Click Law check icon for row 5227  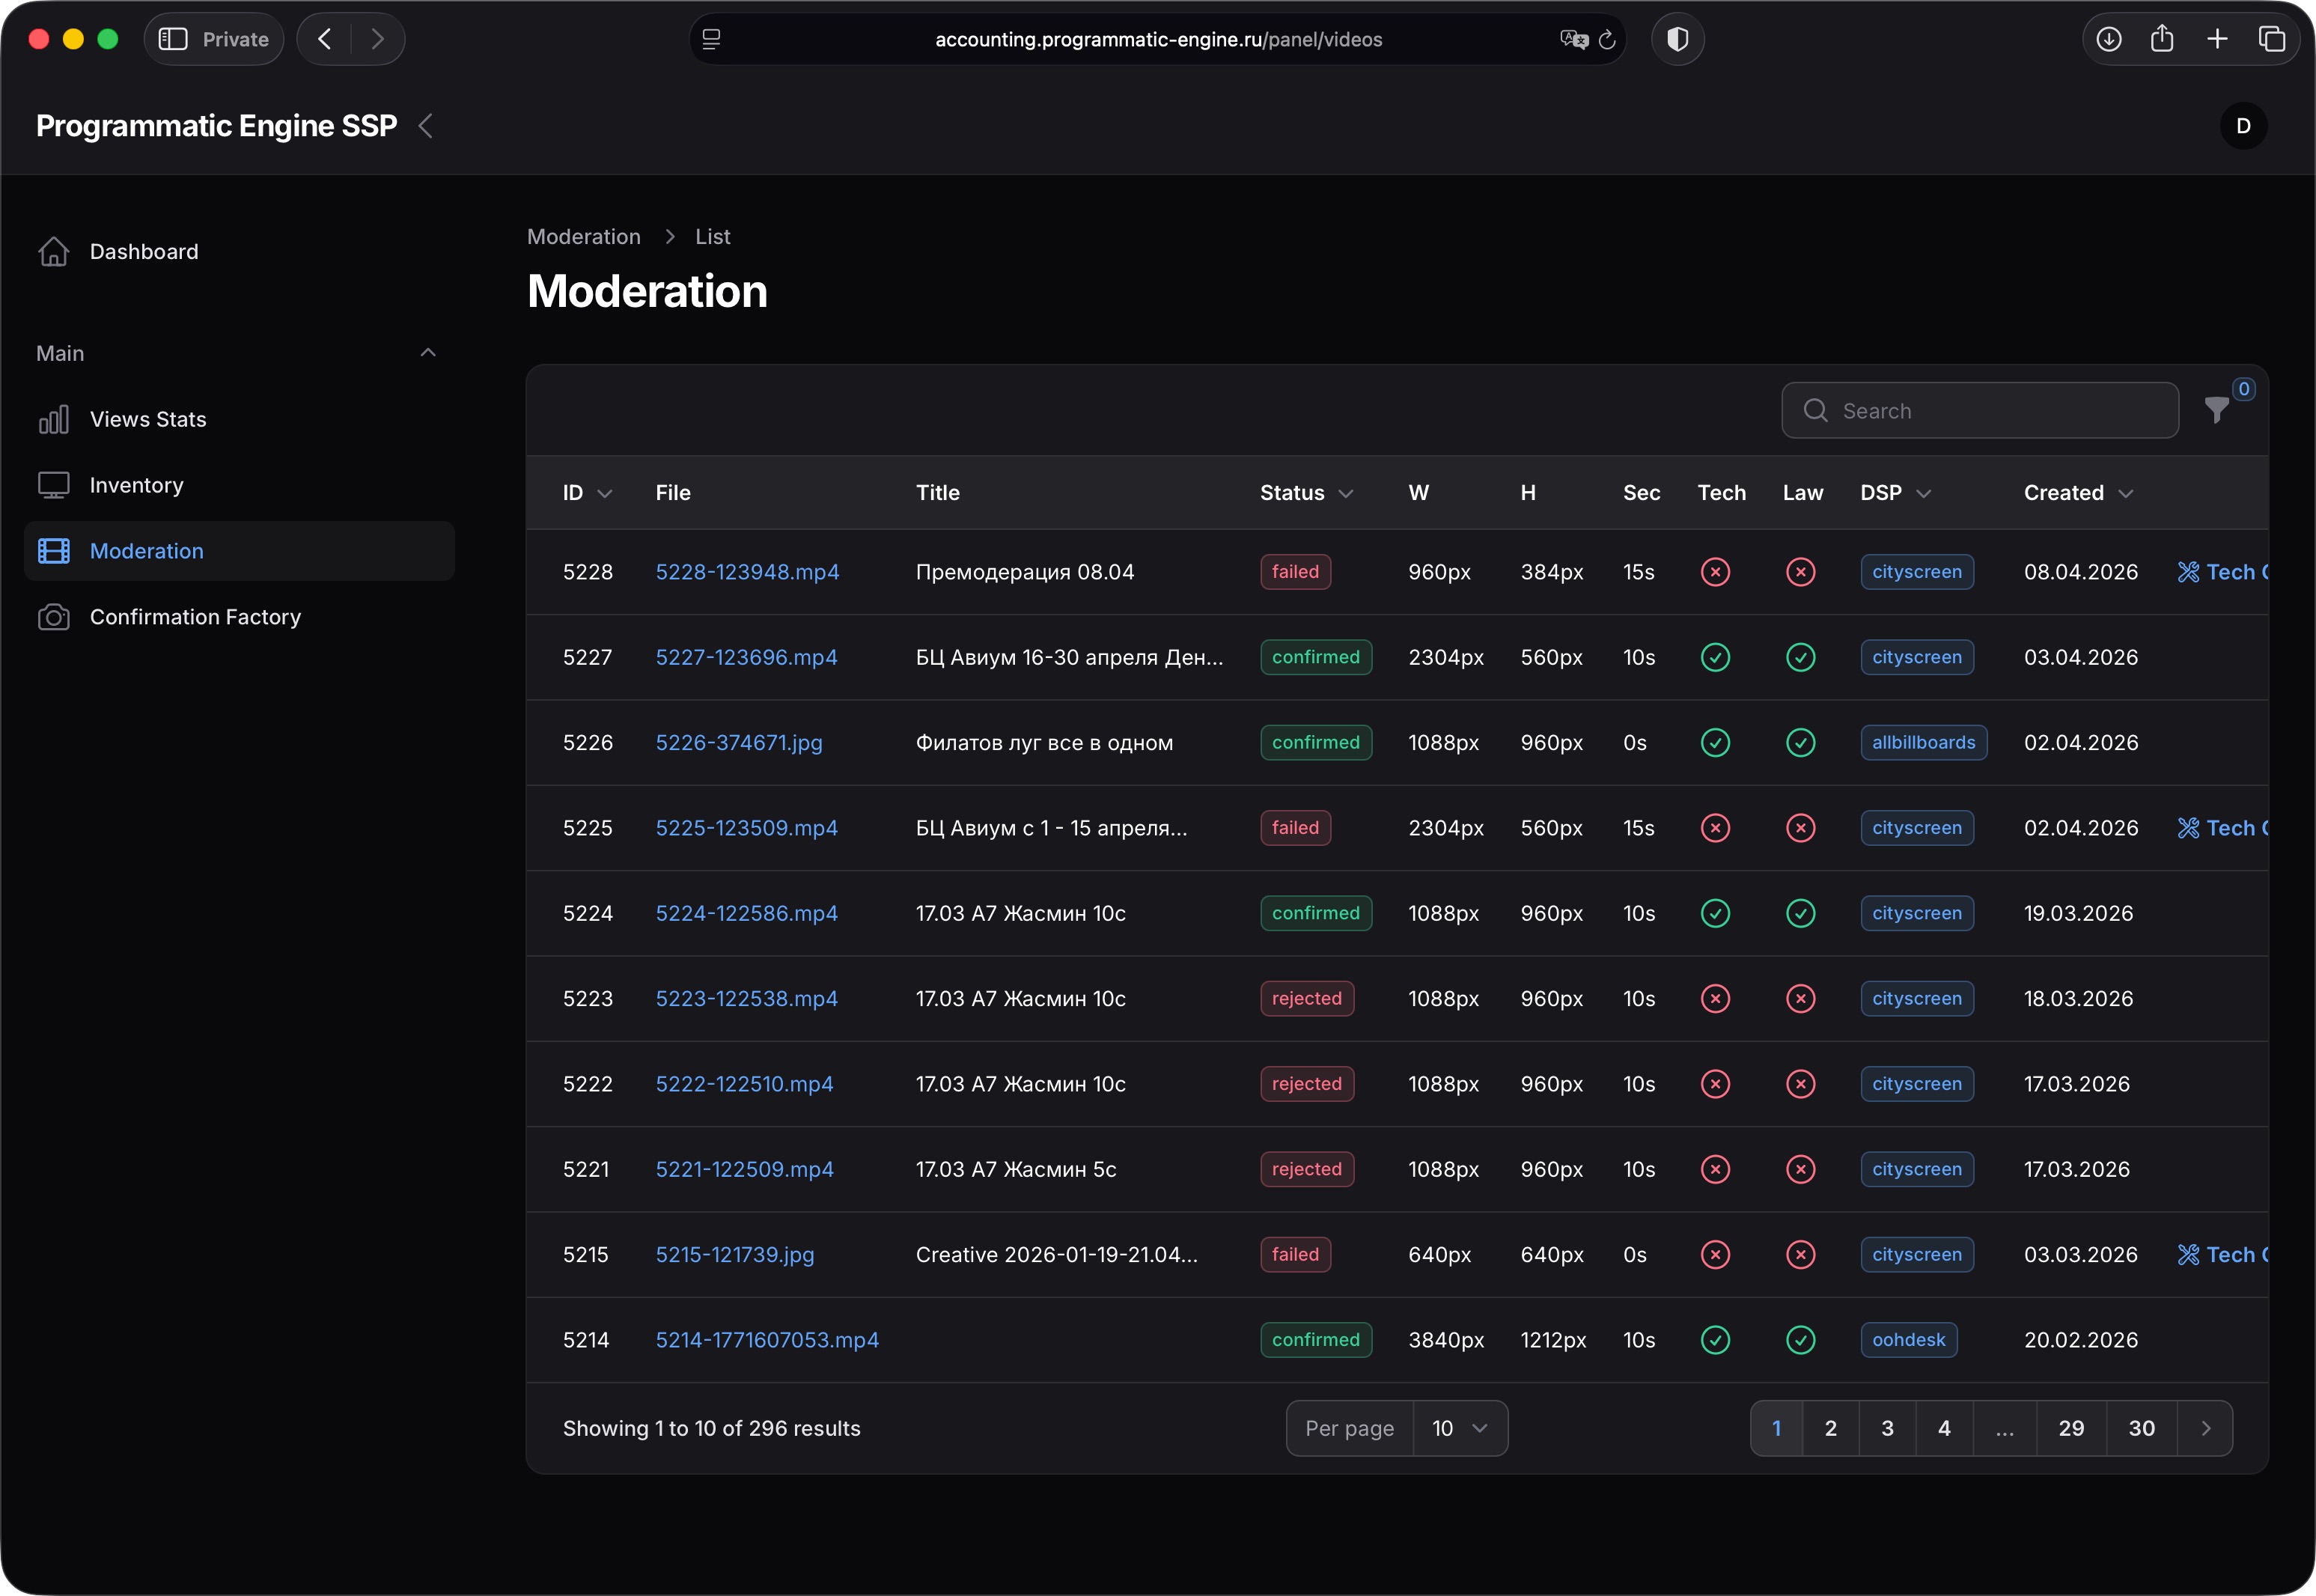coord(1800,657)
